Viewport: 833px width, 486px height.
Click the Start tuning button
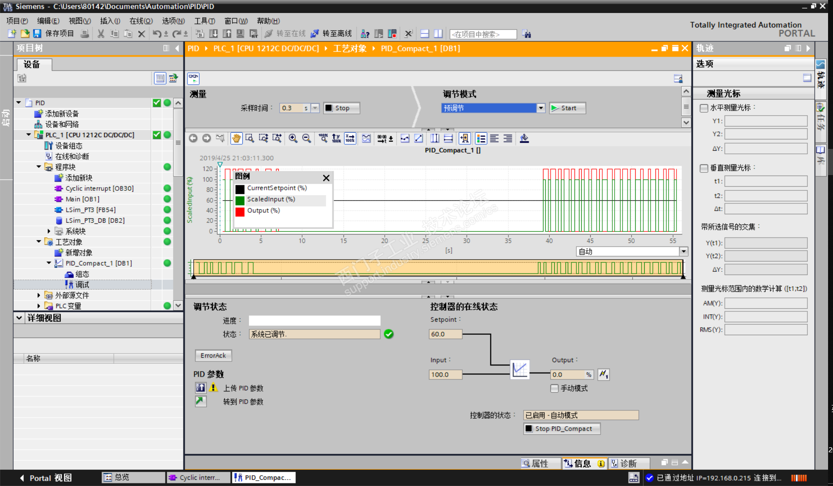coord(567,108)
